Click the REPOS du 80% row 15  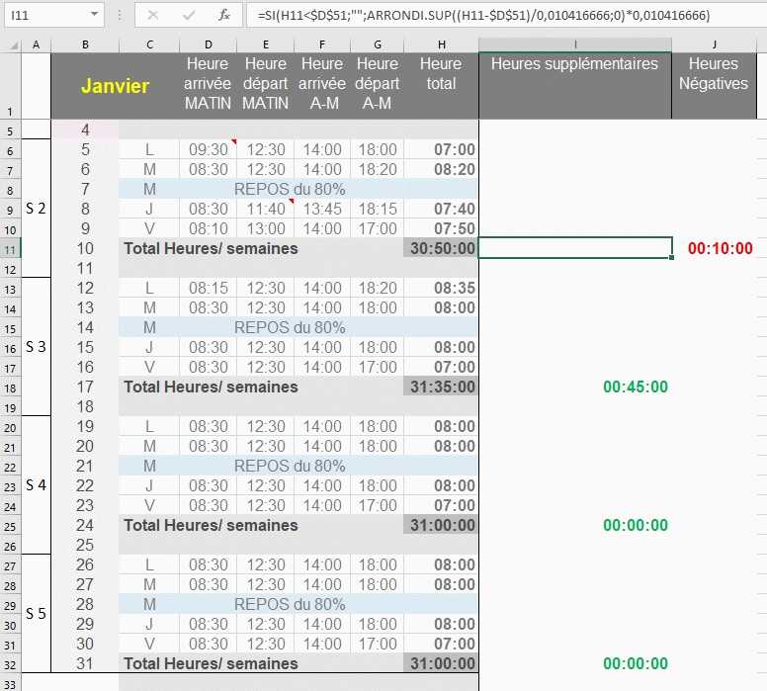pyautogui.click(x=290, y=328)
